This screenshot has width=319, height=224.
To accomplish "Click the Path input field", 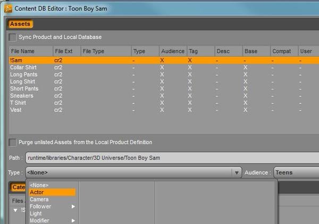I will (172, 158).
